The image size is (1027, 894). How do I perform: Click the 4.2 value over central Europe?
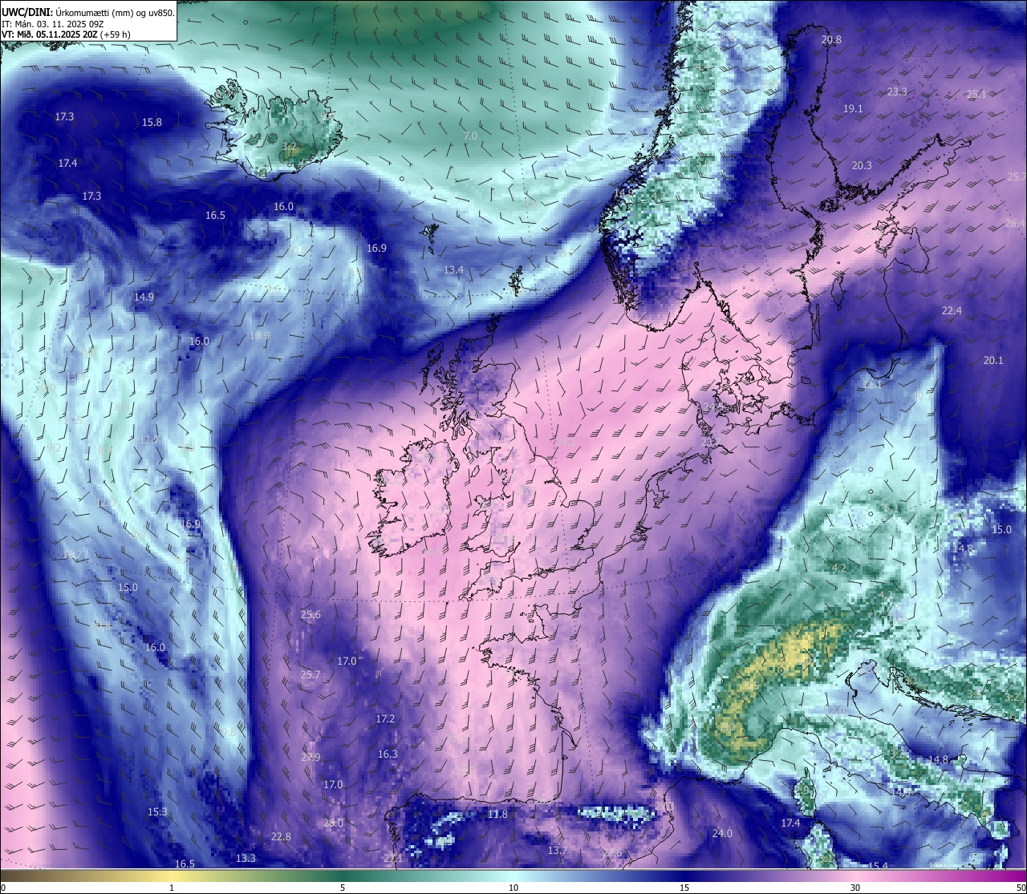839,568
